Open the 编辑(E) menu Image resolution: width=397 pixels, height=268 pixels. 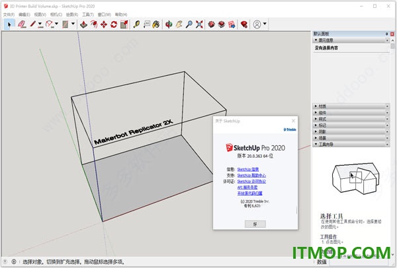[24, 15]
